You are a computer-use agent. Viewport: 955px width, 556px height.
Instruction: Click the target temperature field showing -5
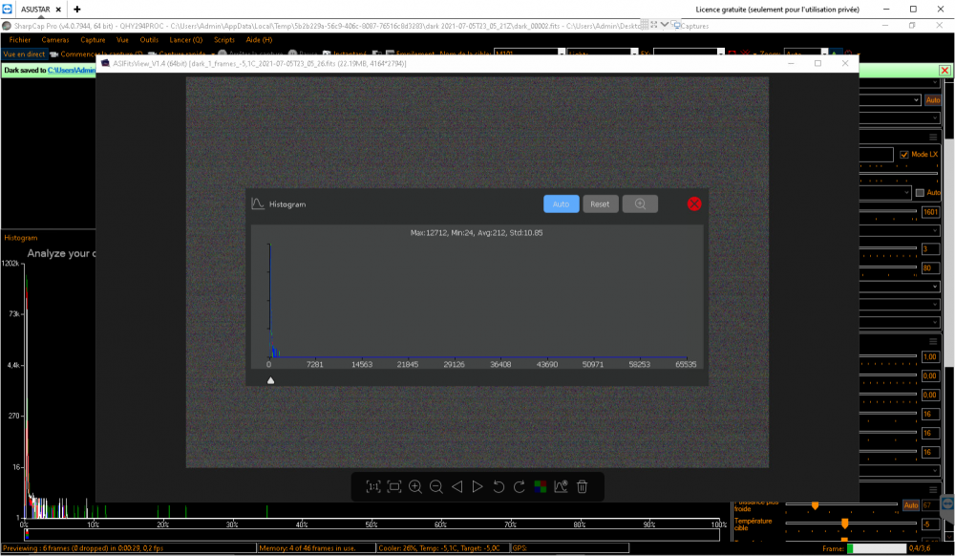point(930,524)
